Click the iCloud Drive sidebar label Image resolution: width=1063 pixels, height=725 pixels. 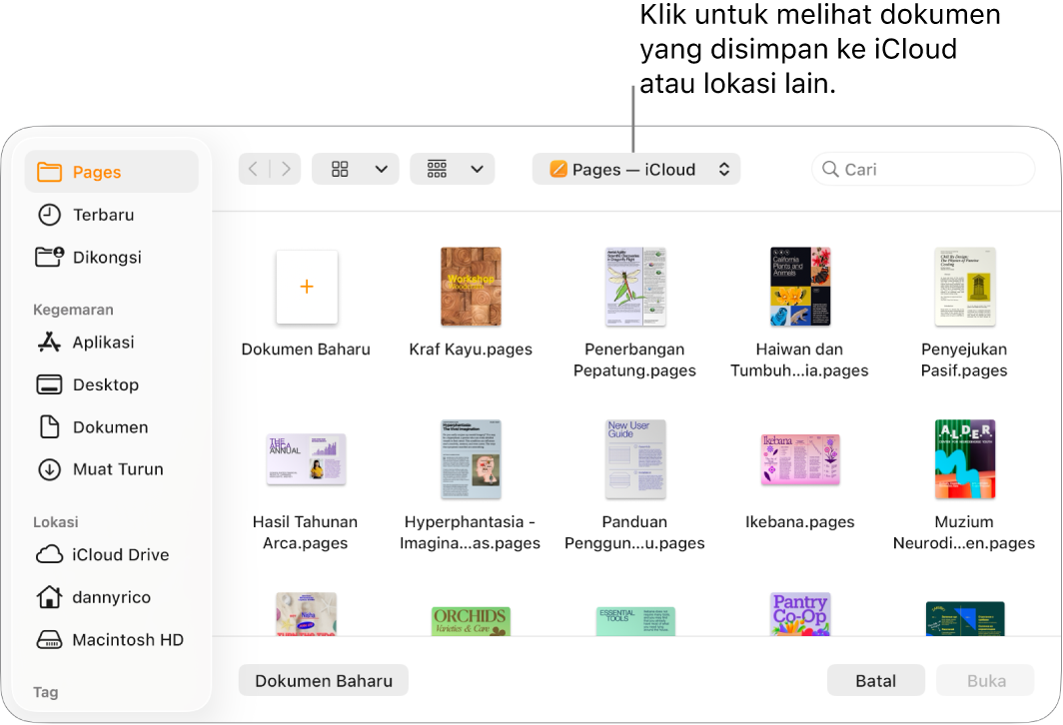pos(121,555)
